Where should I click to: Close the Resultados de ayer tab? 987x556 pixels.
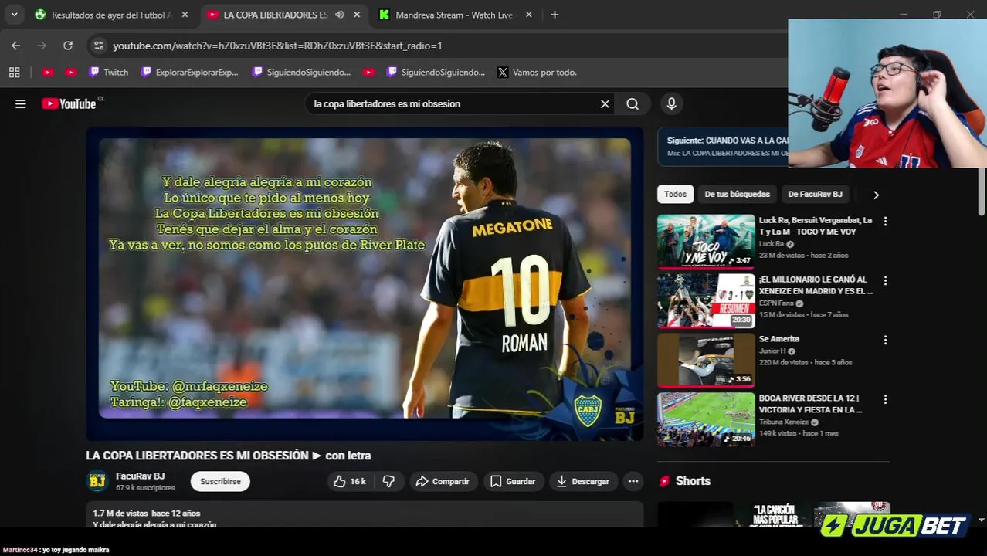pos(185,15)
